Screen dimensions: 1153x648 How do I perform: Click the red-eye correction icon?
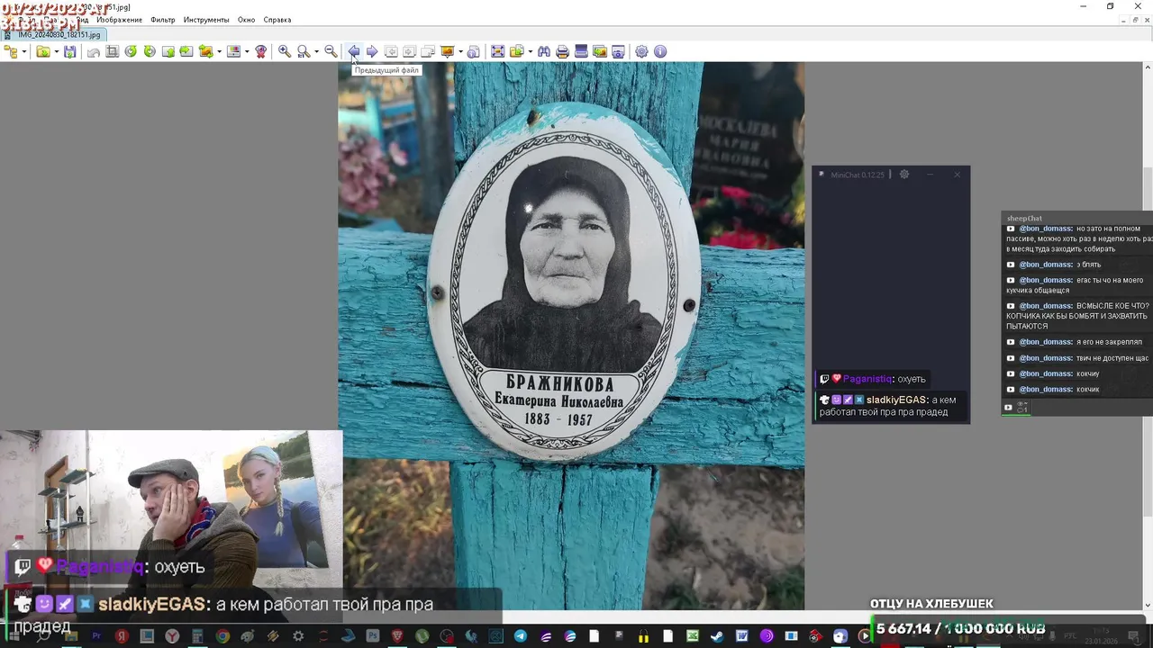click(261, 51)
